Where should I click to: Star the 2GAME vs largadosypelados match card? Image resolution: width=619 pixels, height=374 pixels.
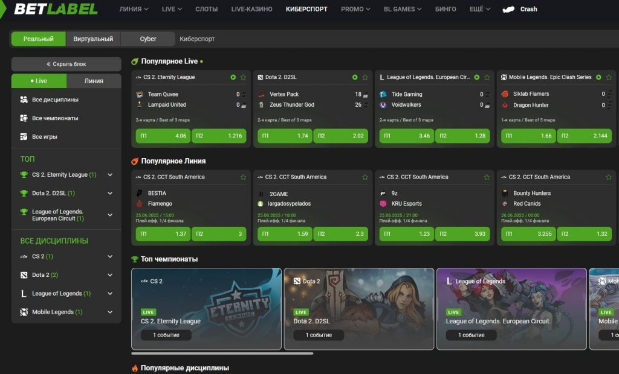pyautogui.click(x=365, y=177)
